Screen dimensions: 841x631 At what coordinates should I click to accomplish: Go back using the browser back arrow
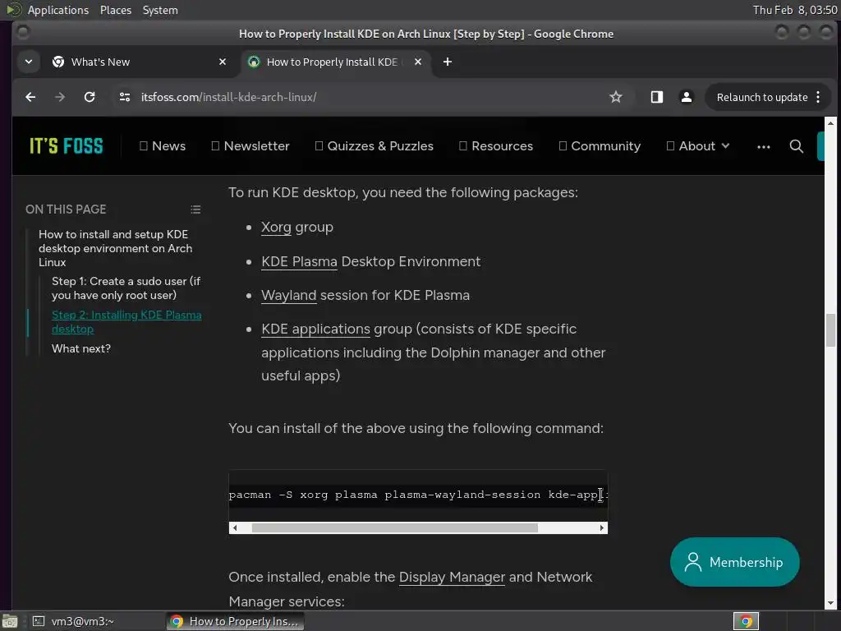point(30,97)
